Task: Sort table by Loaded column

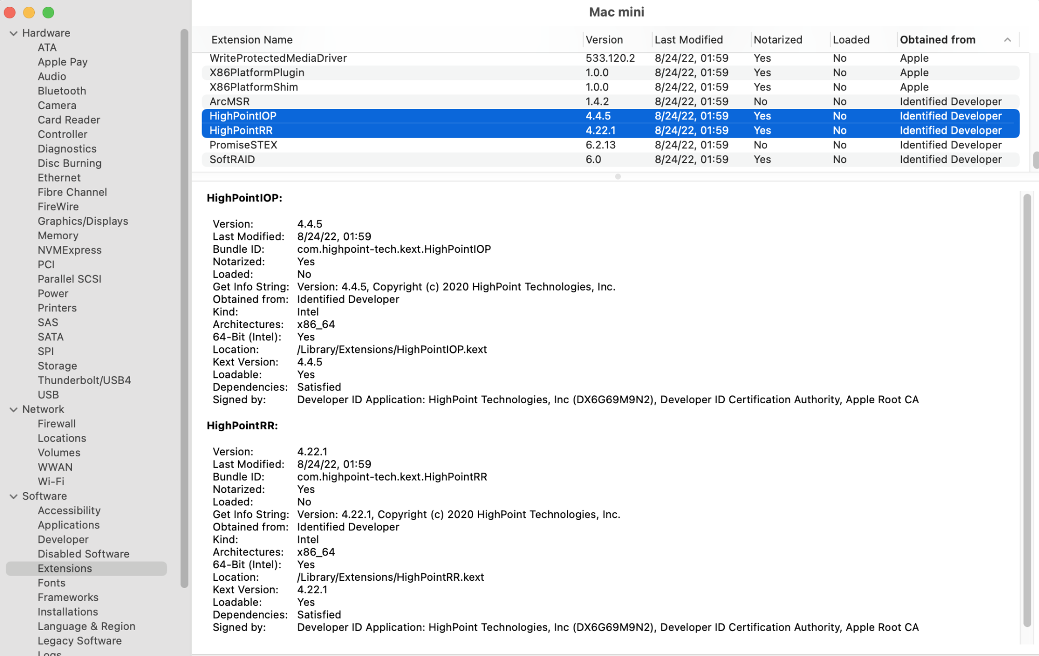Action: (851, 40)
